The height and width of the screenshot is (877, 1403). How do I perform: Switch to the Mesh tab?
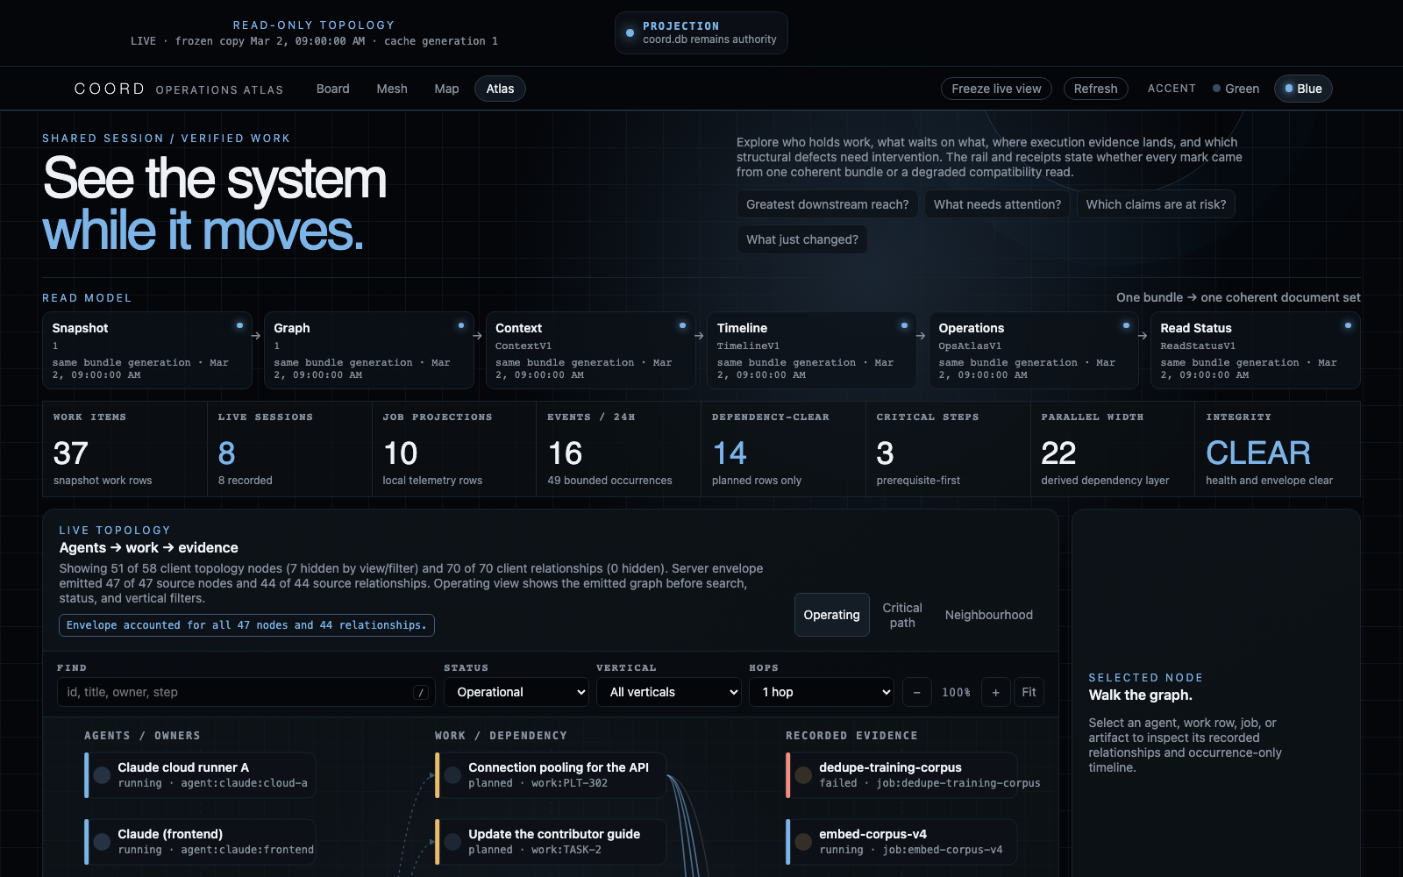pos(392,89)
